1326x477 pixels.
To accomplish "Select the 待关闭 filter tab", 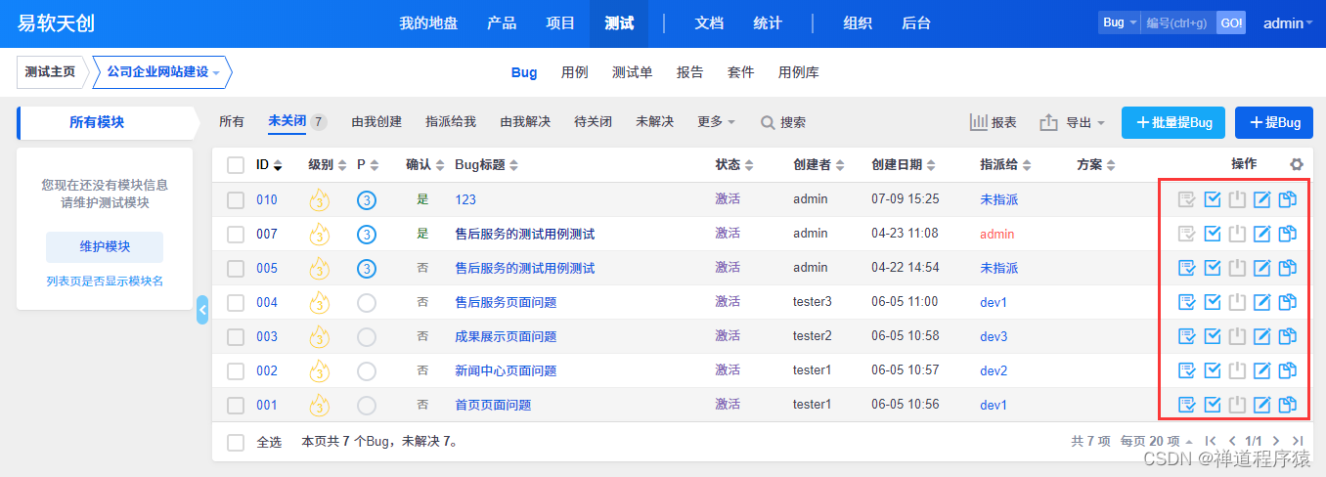I will (593, 122).
